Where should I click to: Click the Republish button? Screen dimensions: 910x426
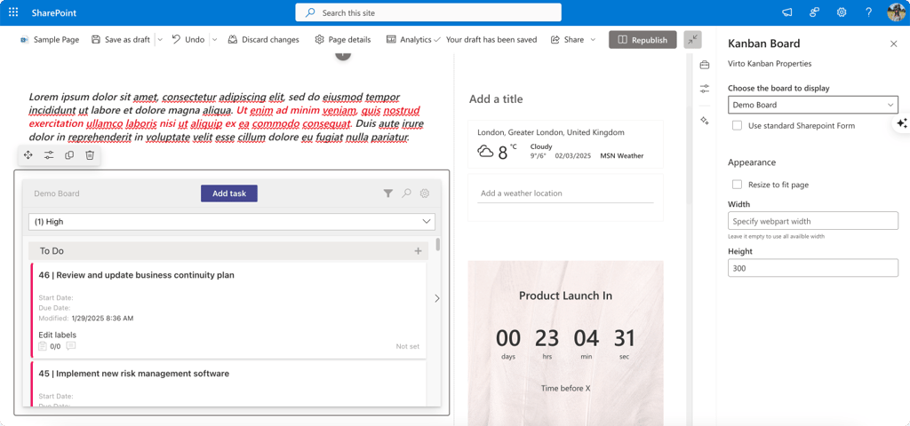[643, 39]
